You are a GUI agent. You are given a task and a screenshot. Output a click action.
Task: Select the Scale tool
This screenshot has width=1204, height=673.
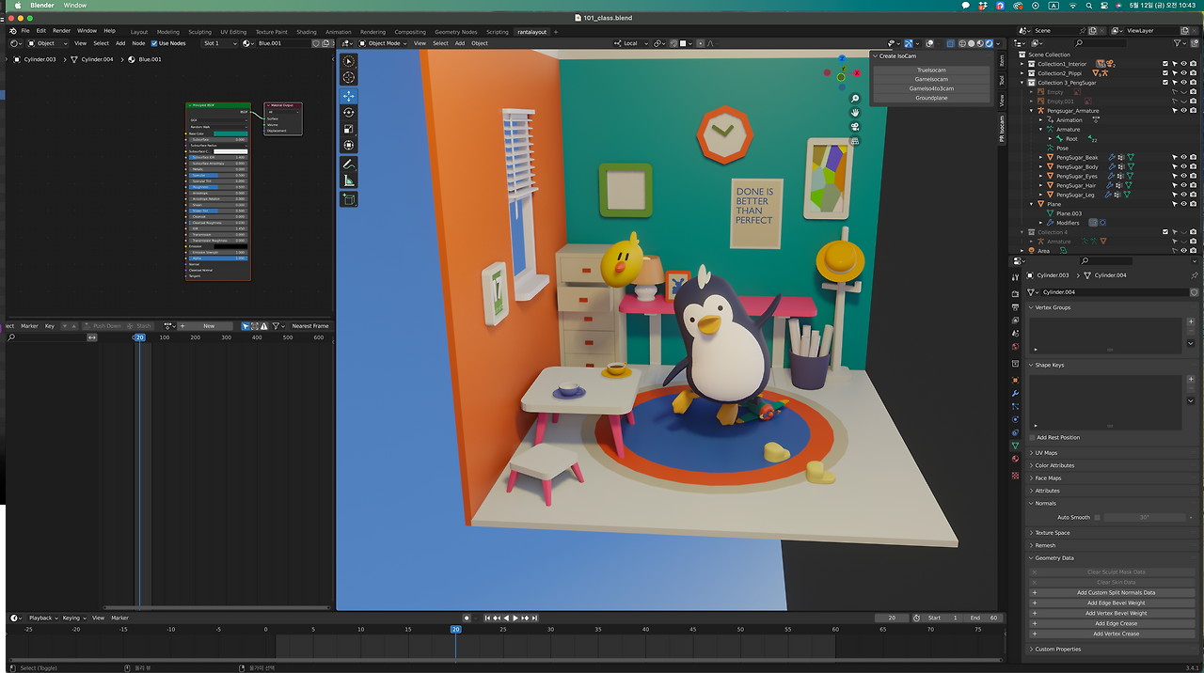click(x=349, y=129)
